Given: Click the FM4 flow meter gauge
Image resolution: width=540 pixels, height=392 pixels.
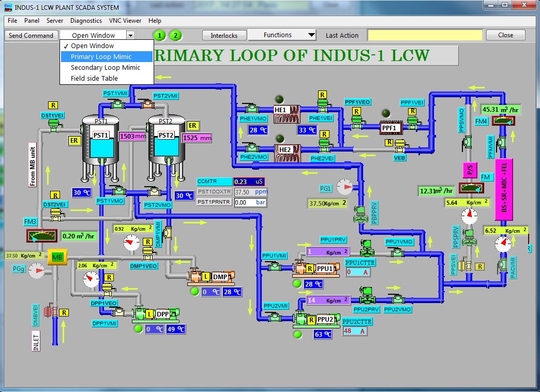Looking at the screenshot, I should click(503, 120).
